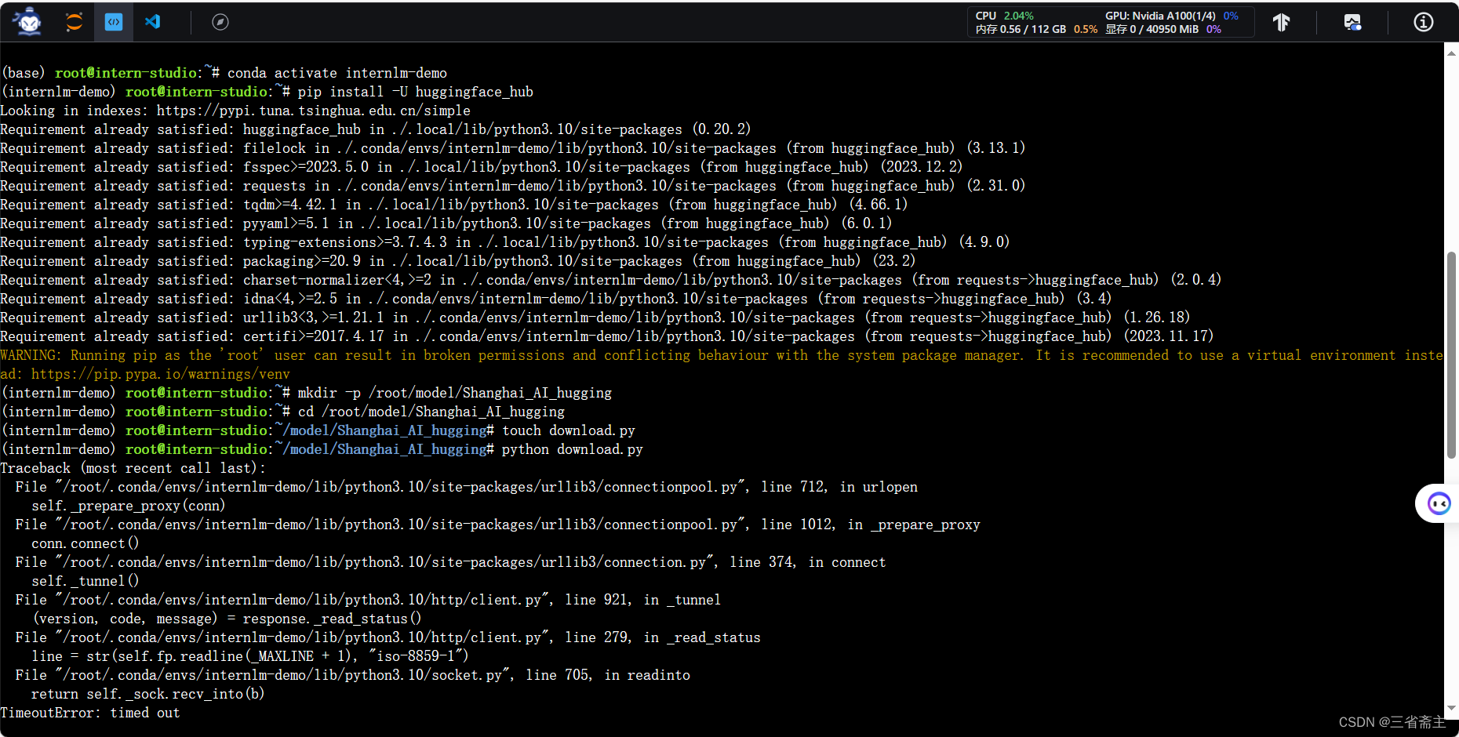Click the InternStudio mascot logo icon

[x=29, y=22]
